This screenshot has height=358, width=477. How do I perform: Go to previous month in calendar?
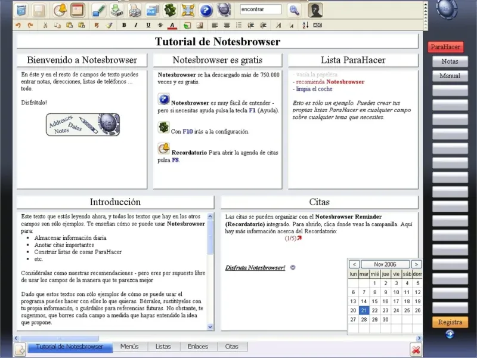coord(354,264)
